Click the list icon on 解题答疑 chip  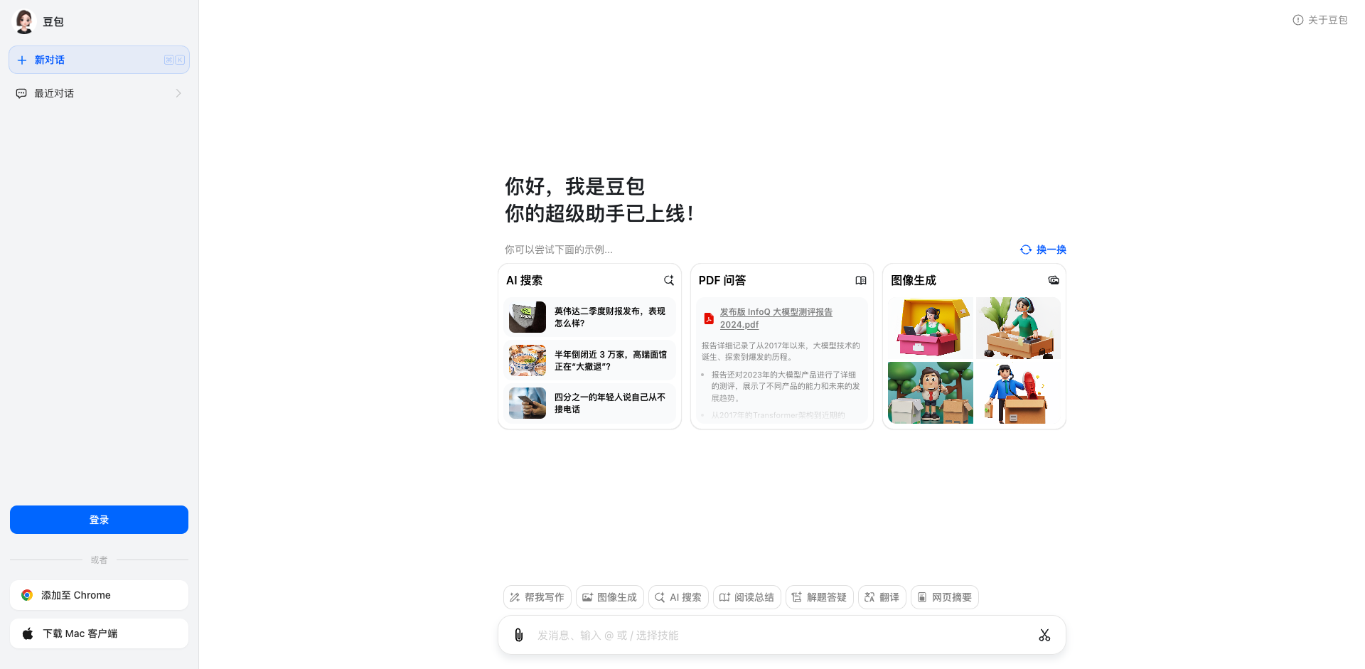click(x=797, y=597)
